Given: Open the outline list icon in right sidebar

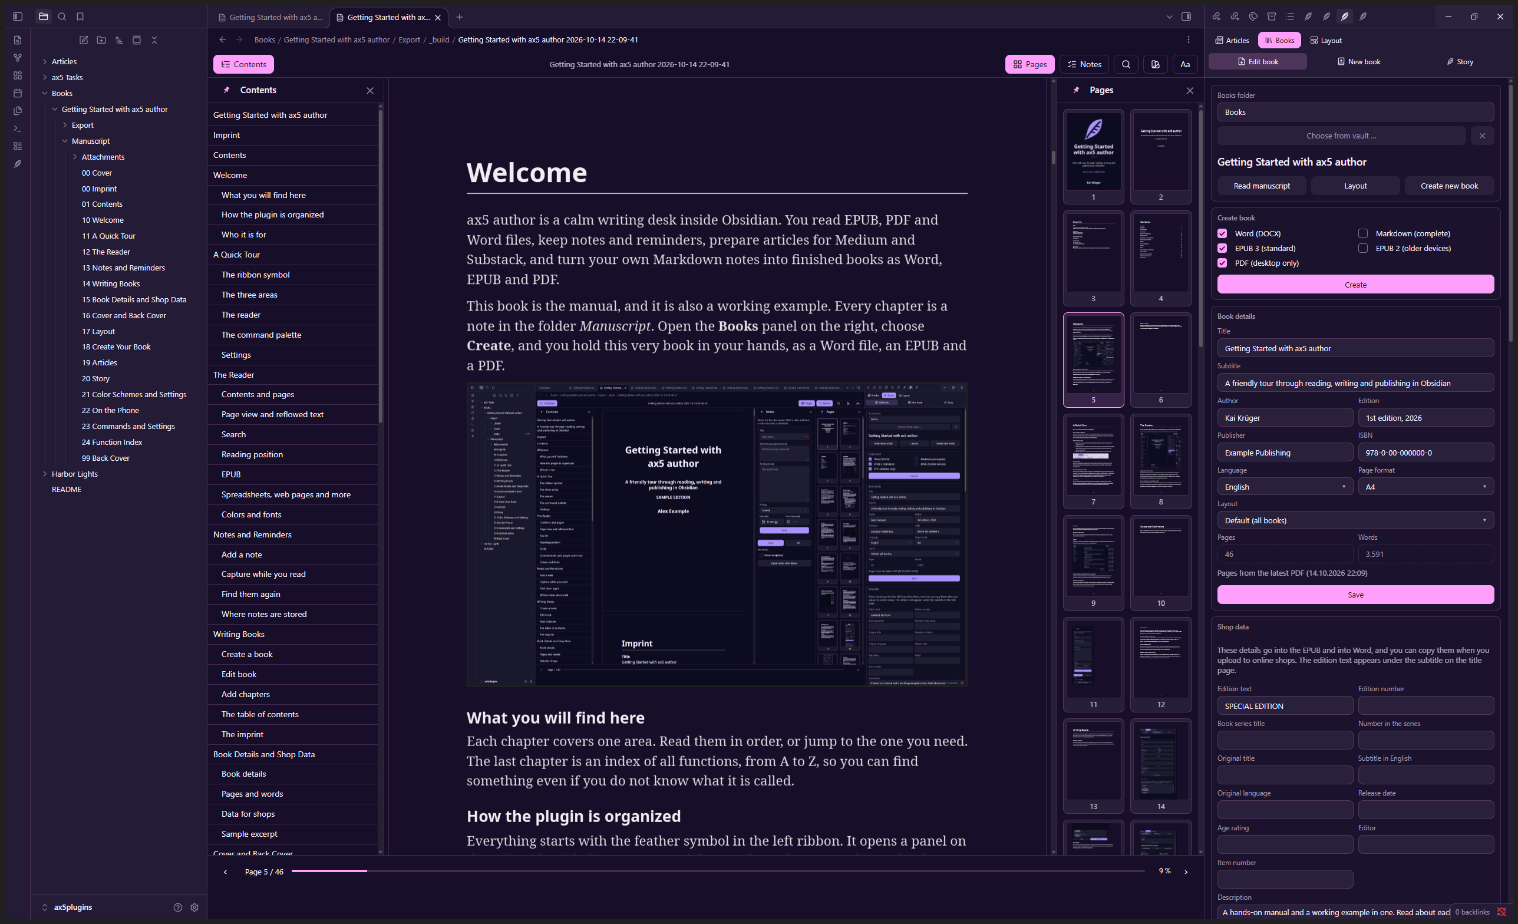Looking at the screenshot, I should coord(1290,16).
